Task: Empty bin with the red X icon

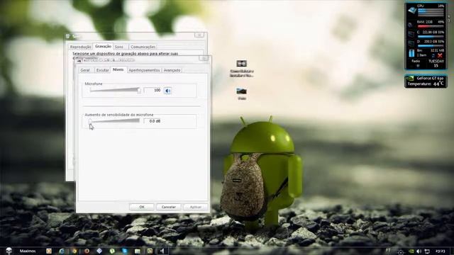Action: 440,55
